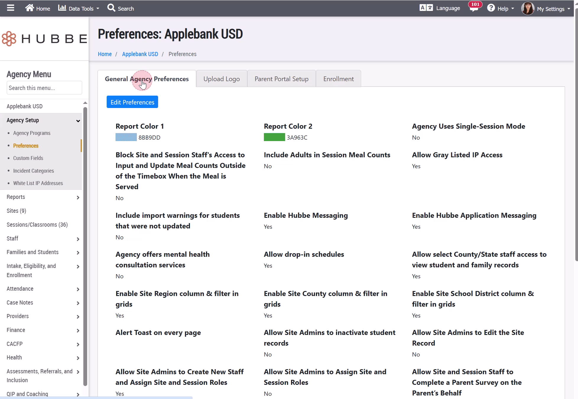
Task: Open the hamburger menu icon
Action: [x=11, y=8]
